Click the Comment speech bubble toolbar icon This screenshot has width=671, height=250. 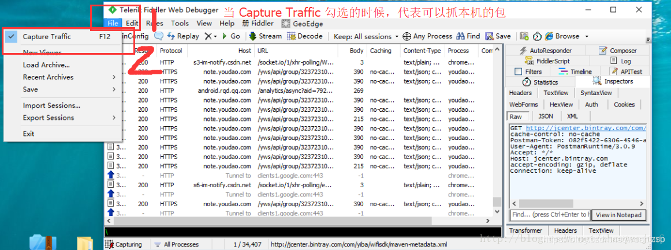coord(159,36)
